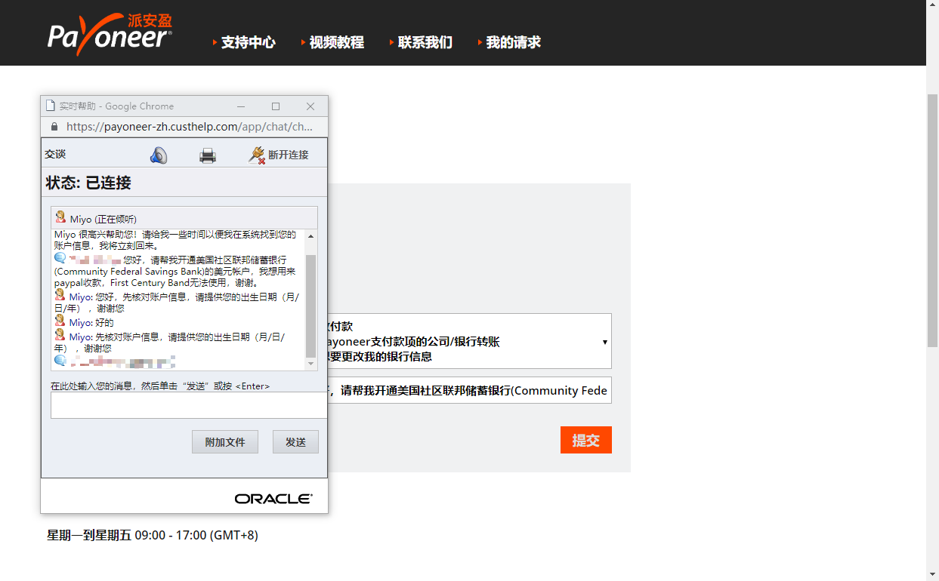The width and height of the screenshot is (939, 581).
Task: Click the 'Miyo: 好的' message
Action: coord(91,322)
